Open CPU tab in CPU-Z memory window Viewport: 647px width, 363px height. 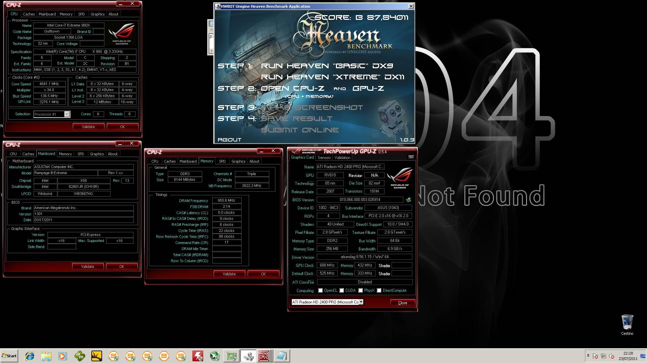[x=155, y=161]
